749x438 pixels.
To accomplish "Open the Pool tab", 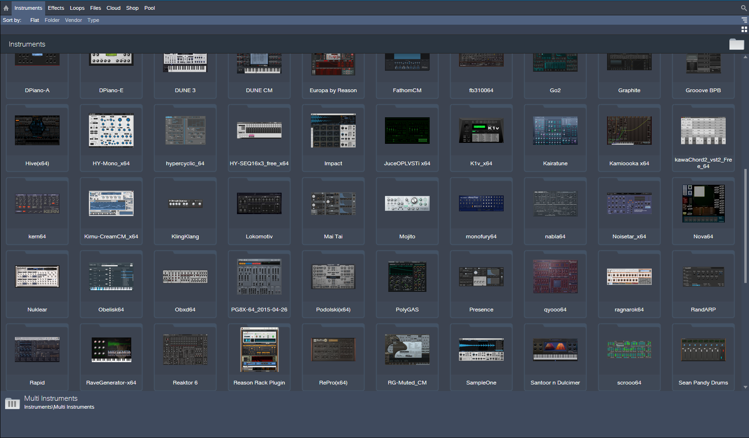I will (149, 8).
